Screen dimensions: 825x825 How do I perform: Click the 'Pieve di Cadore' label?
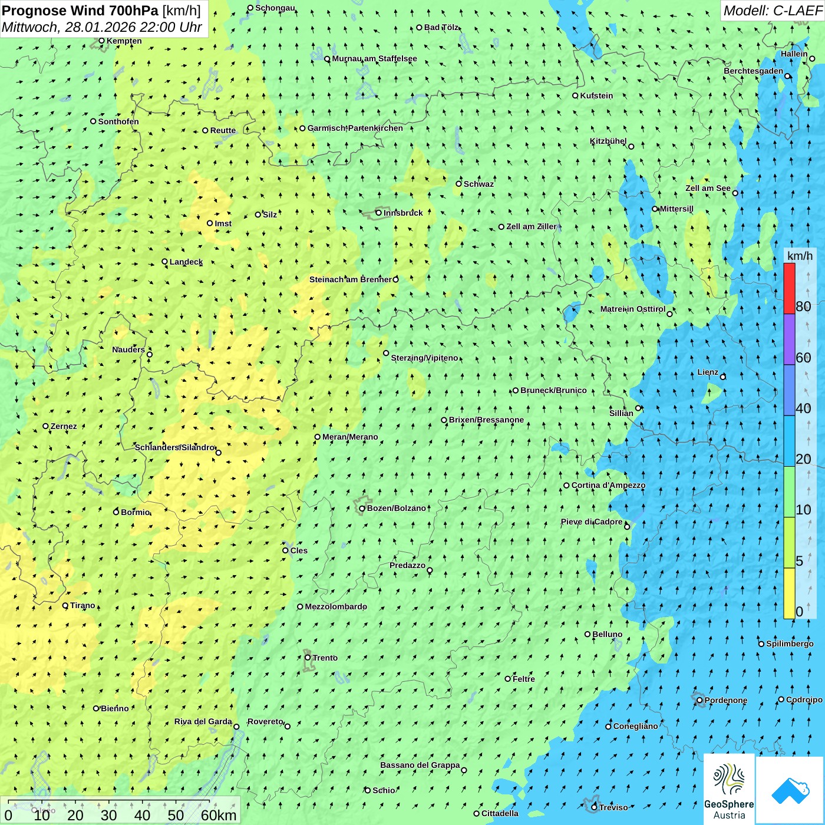point(592,522)
